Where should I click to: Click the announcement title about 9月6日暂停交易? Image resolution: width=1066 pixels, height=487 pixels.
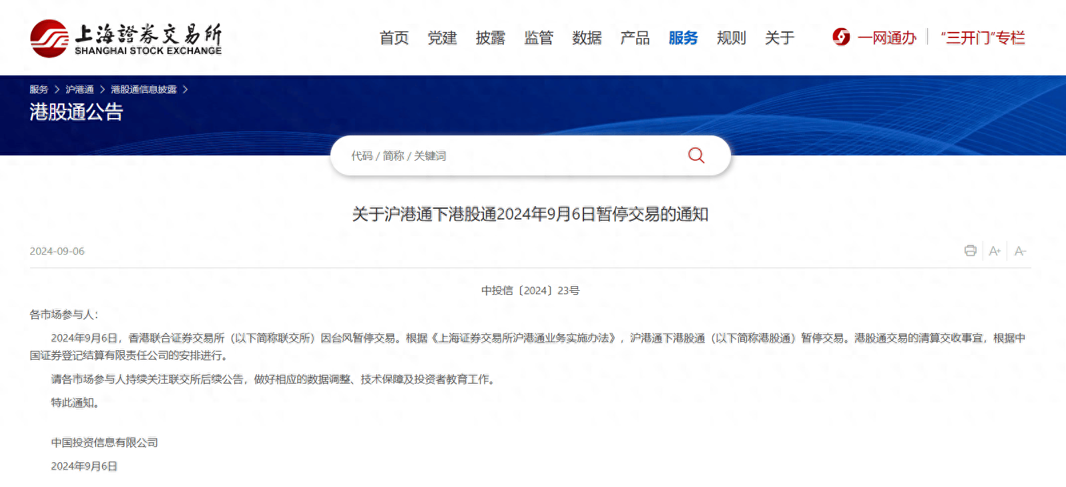point(530,214)
